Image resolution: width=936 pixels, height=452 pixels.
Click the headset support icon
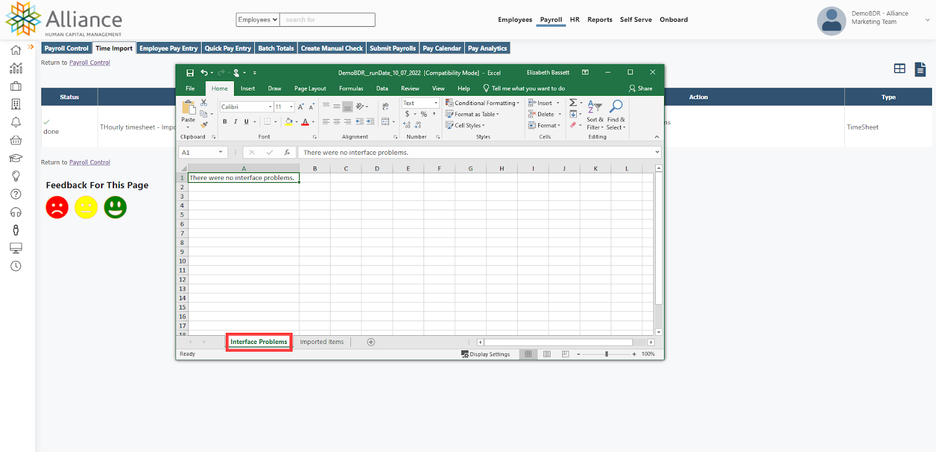click(16, 212)
